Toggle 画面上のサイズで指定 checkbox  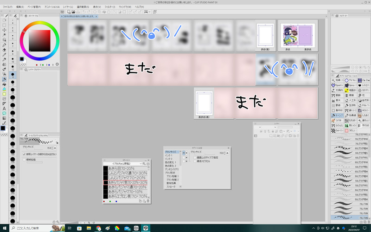click(195, 157)
